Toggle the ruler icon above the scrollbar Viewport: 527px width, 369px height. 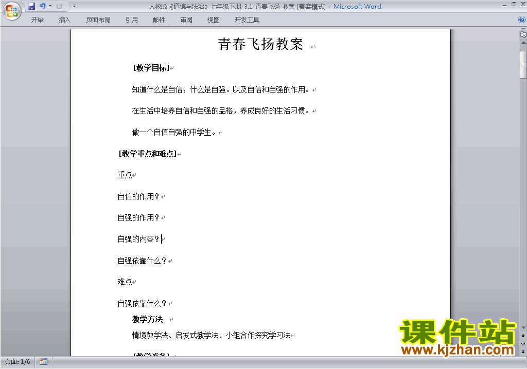click(523, 34)
